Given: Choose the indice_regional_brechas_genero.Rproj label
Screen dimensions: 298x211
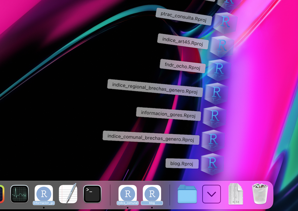Looking at the screenshot, I should pyautogui.click(x=155, y=88).
